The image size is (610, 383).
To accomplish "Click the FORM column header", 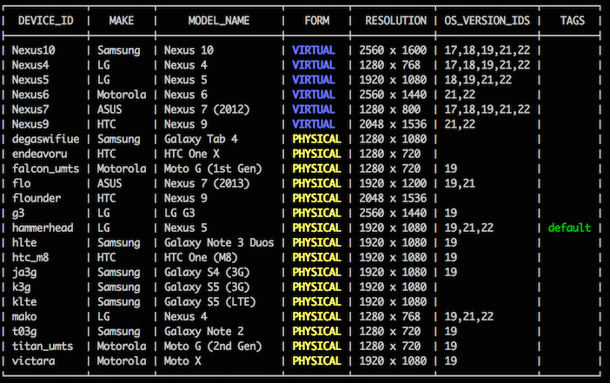I will [x=316, y=21].
